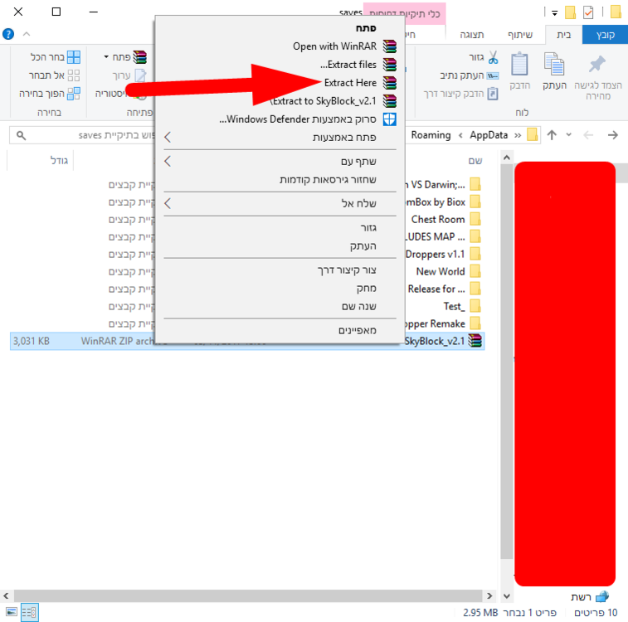Select Delete (מחק) in context menu
The width and height of the screenshot is (628, 622).
(280, 288)
